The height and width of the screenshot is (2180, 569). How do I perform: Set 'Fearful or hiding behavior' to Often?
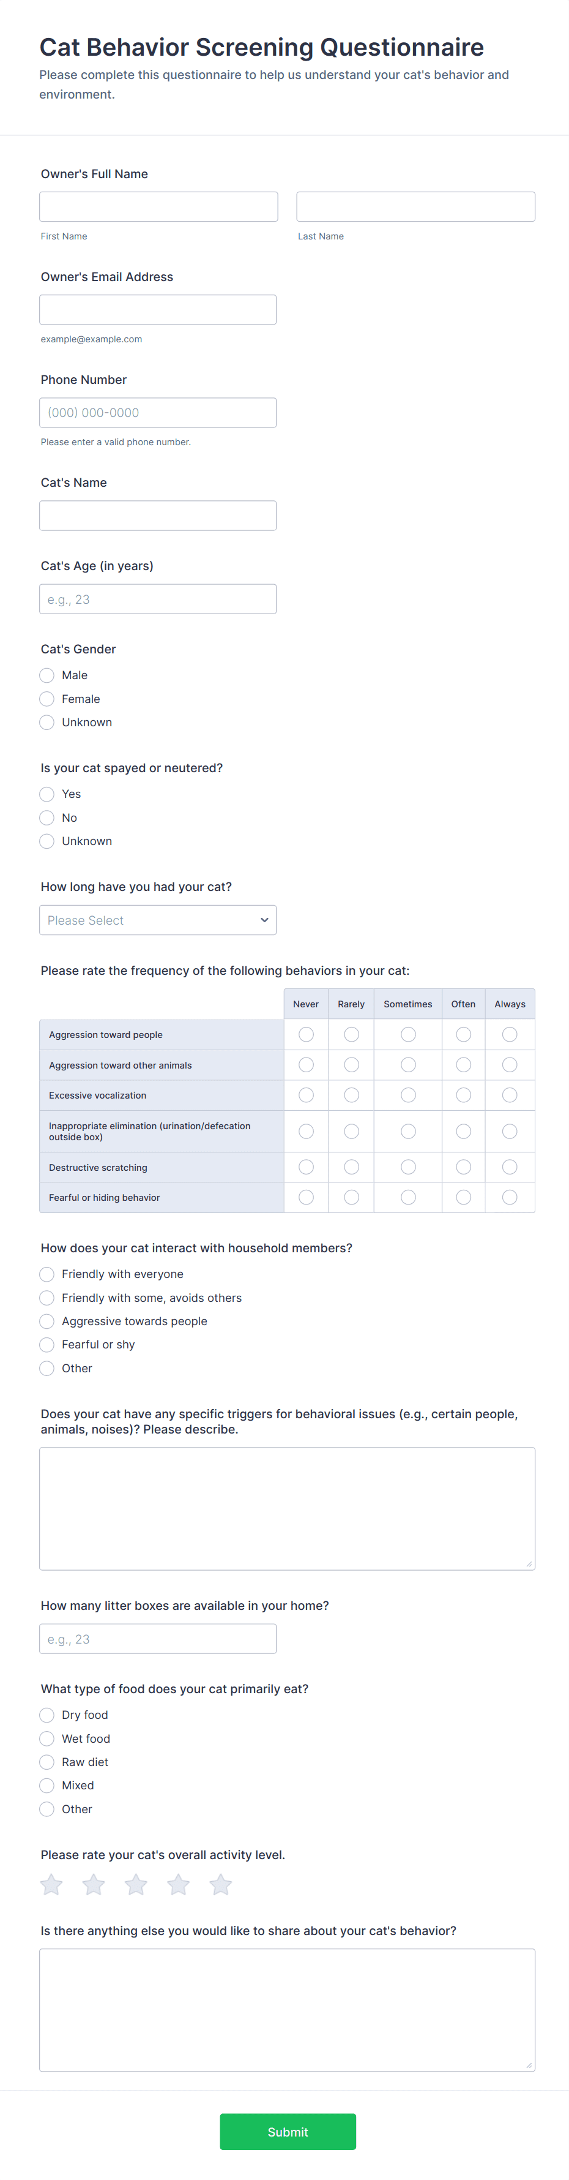click(x=463, y=1198)
